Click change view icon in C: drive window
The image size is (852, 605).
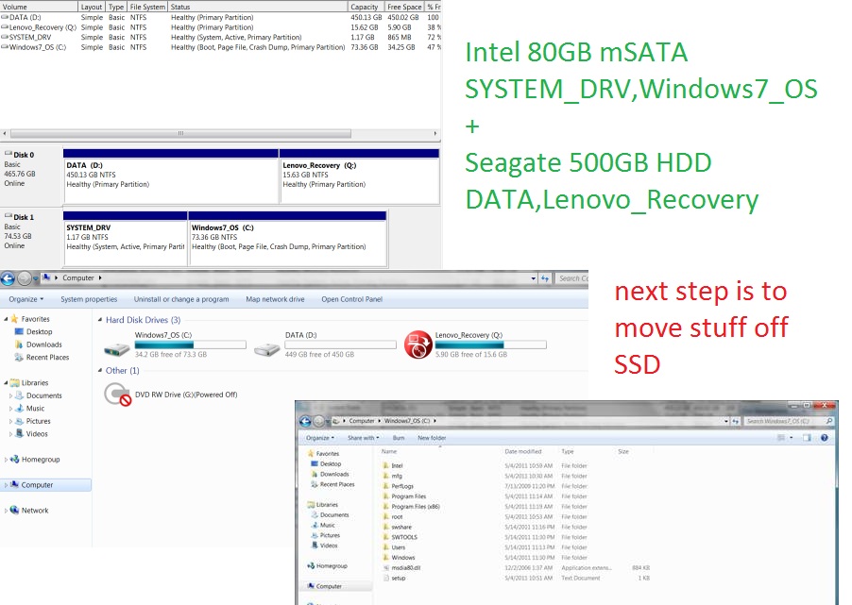781,438
